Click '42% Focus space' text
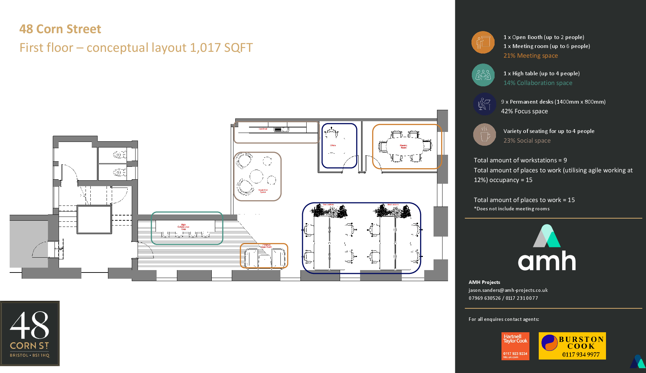Screen dimensions: 646x373 [x=524, y=111]
